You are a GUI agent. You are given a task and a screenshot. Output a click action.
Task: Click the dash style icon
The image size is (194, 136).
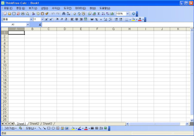pyautogui.click(x=97, y=128)
